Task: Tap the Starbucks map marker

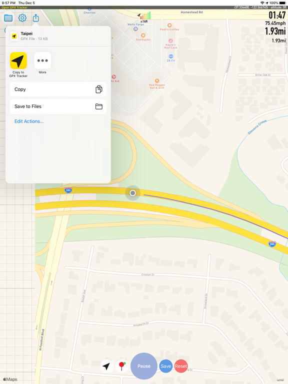Action: click(x=143, y=35)
